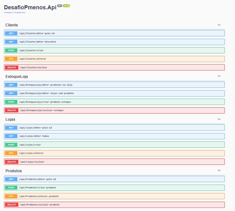Viewport: 235px width, 211px height.
Task: Click the POST badge for /api/Cliente/criar
Action: pos(11,50)
